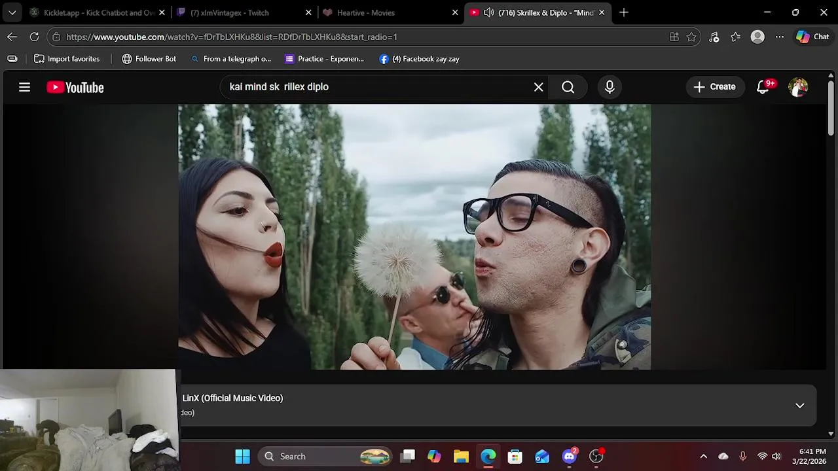Open the favorites list icon
Screen dimensions: 838x471
click(x=736, y=37)
